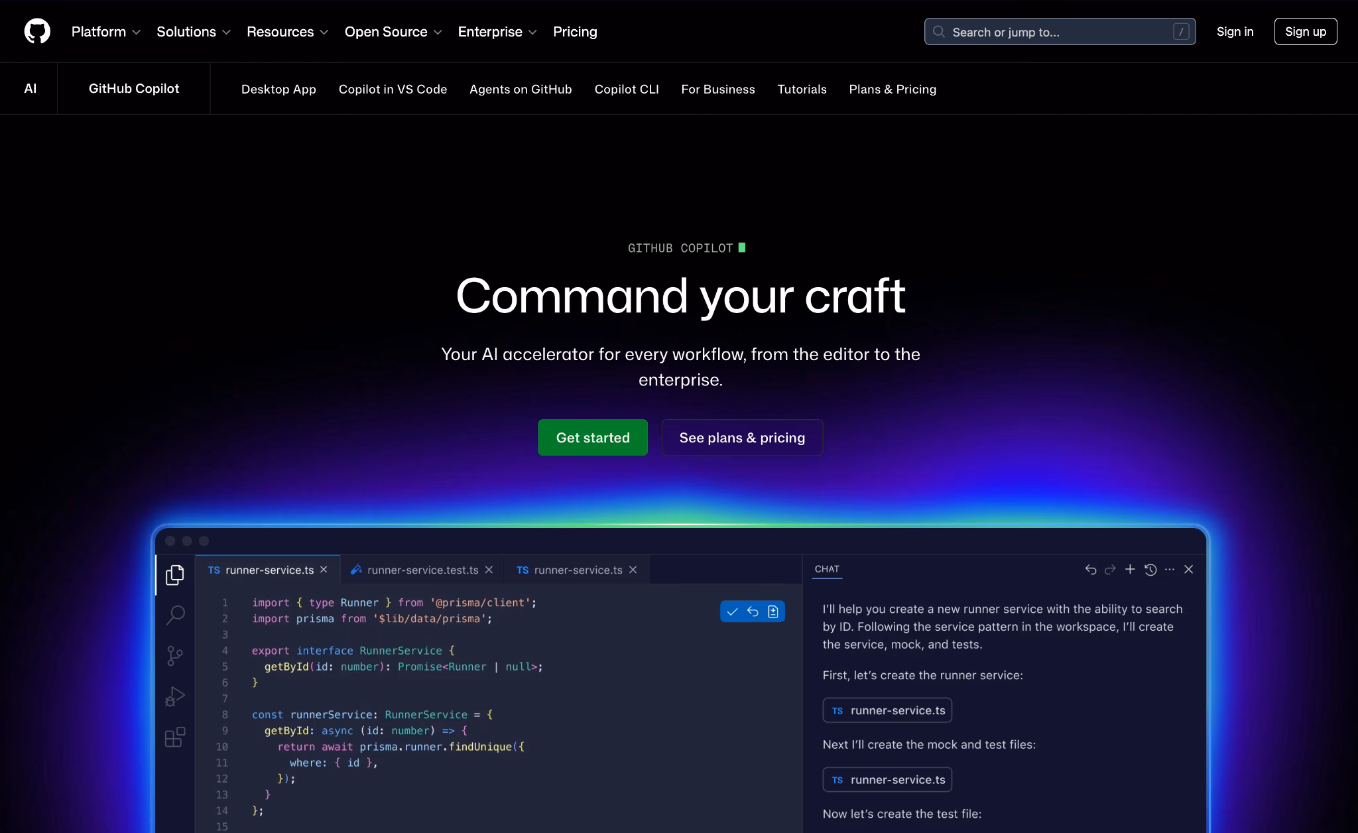Screen dimensions: 1358x833
Task: Start a new chat with the plus icon
Action: (1130, 569)
